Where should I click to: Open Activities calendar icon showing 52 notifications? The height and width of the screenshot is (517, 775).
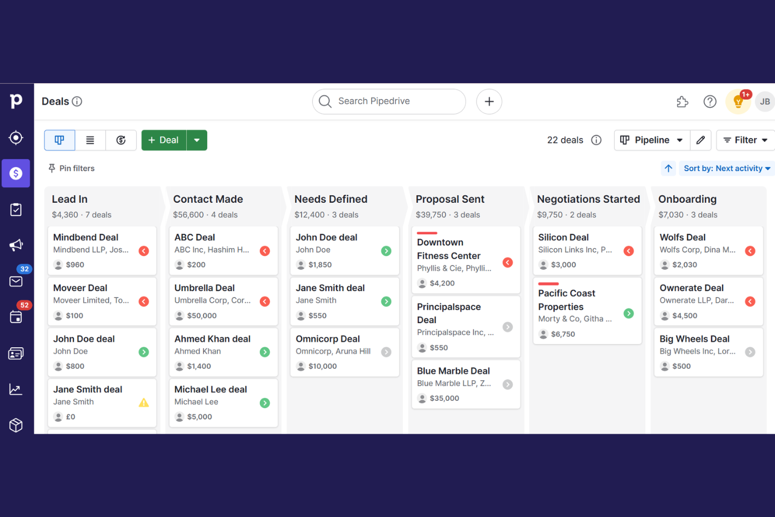point(16,316)
